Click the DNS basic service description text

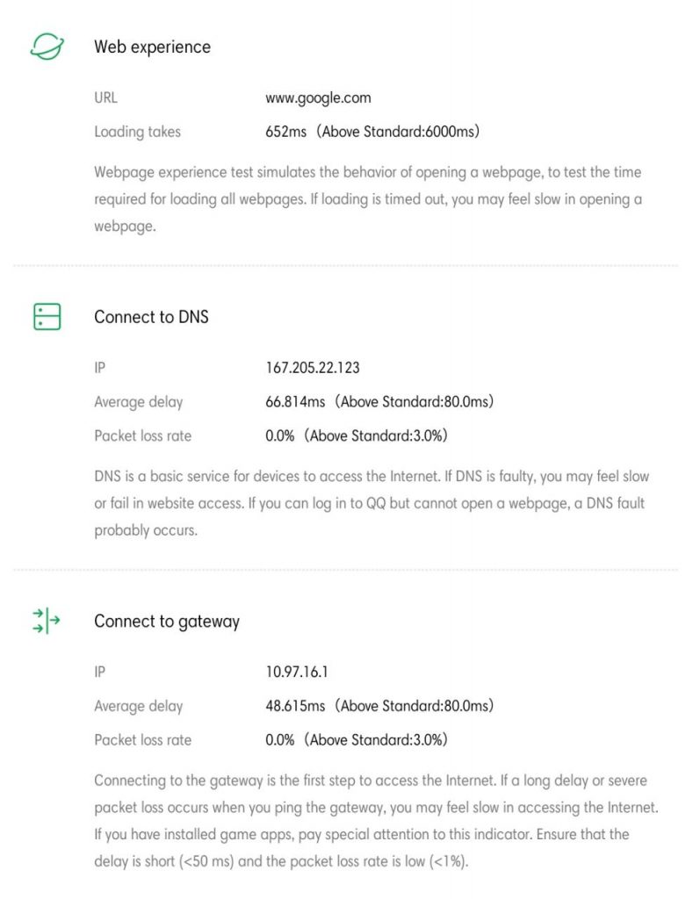372,503
